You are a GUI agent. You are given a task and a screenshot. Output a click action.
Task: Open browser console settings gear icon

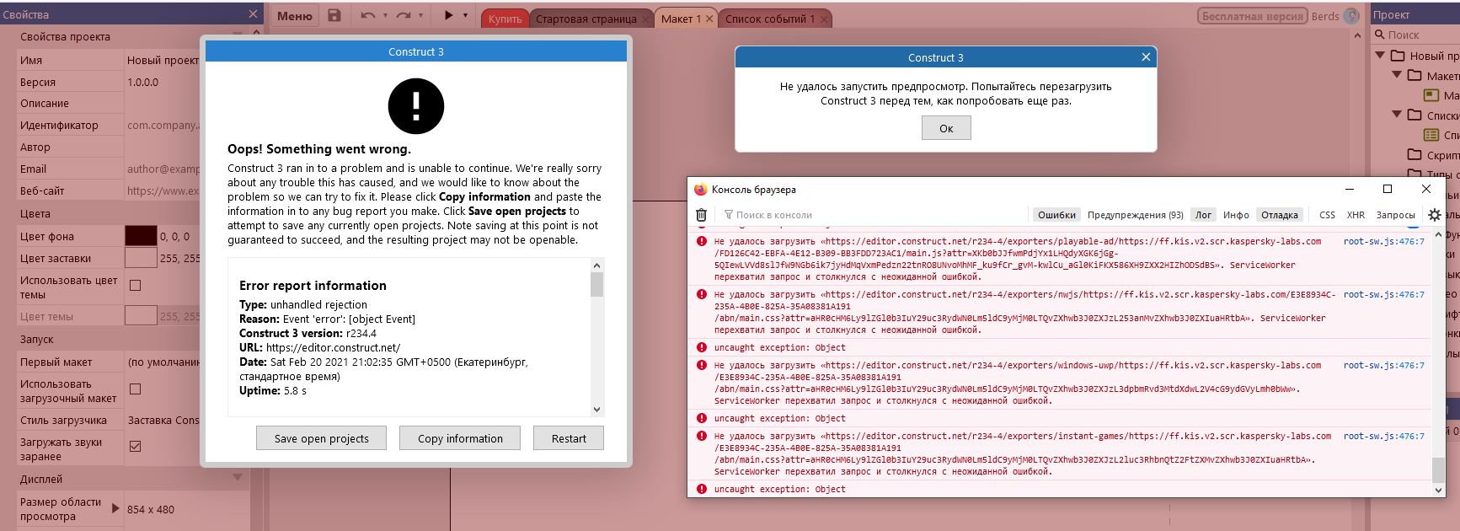[x=1435, y=215]
